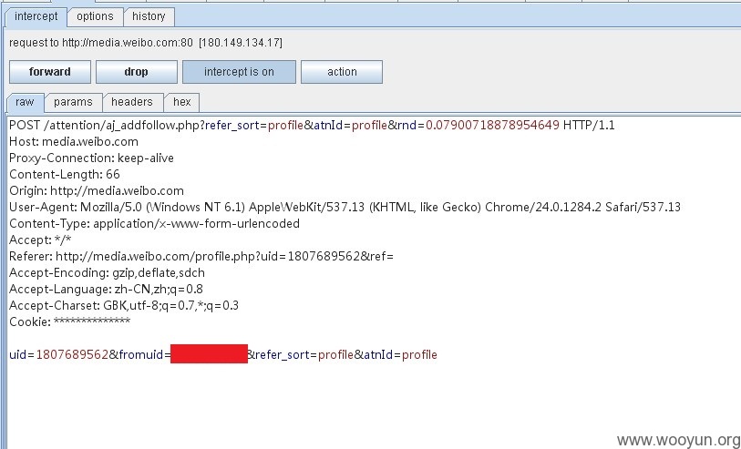Viewport: 741px width, 449px height.
Task: Forward the intercepted request
Action: [50, 72]
